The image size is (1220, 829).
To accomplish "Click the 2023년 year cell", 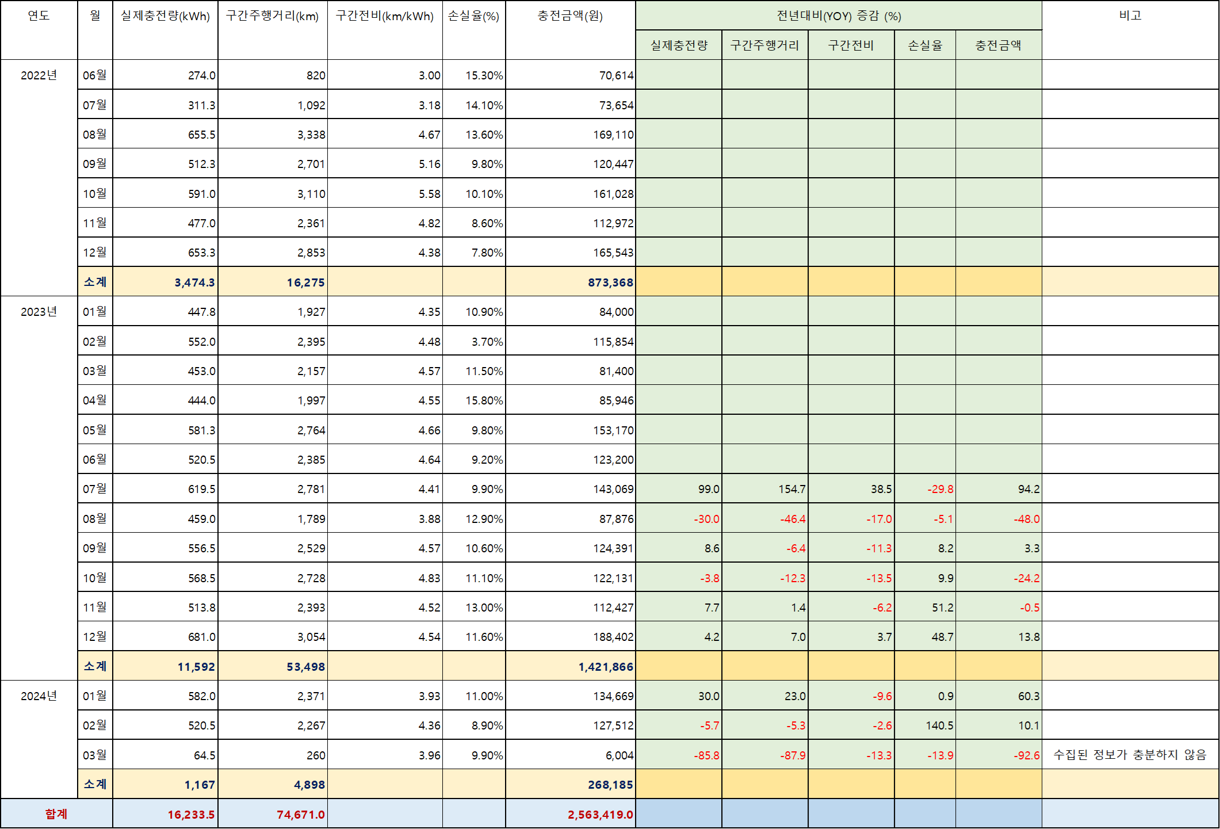I will 39,312.
